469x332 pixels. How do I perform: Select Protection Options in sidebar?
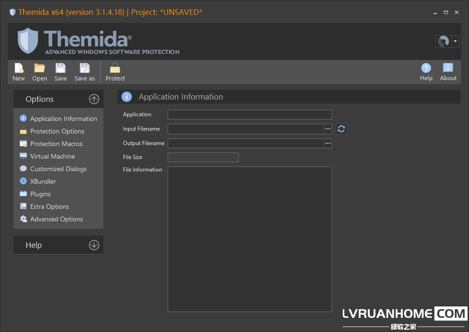pos(57,131)
